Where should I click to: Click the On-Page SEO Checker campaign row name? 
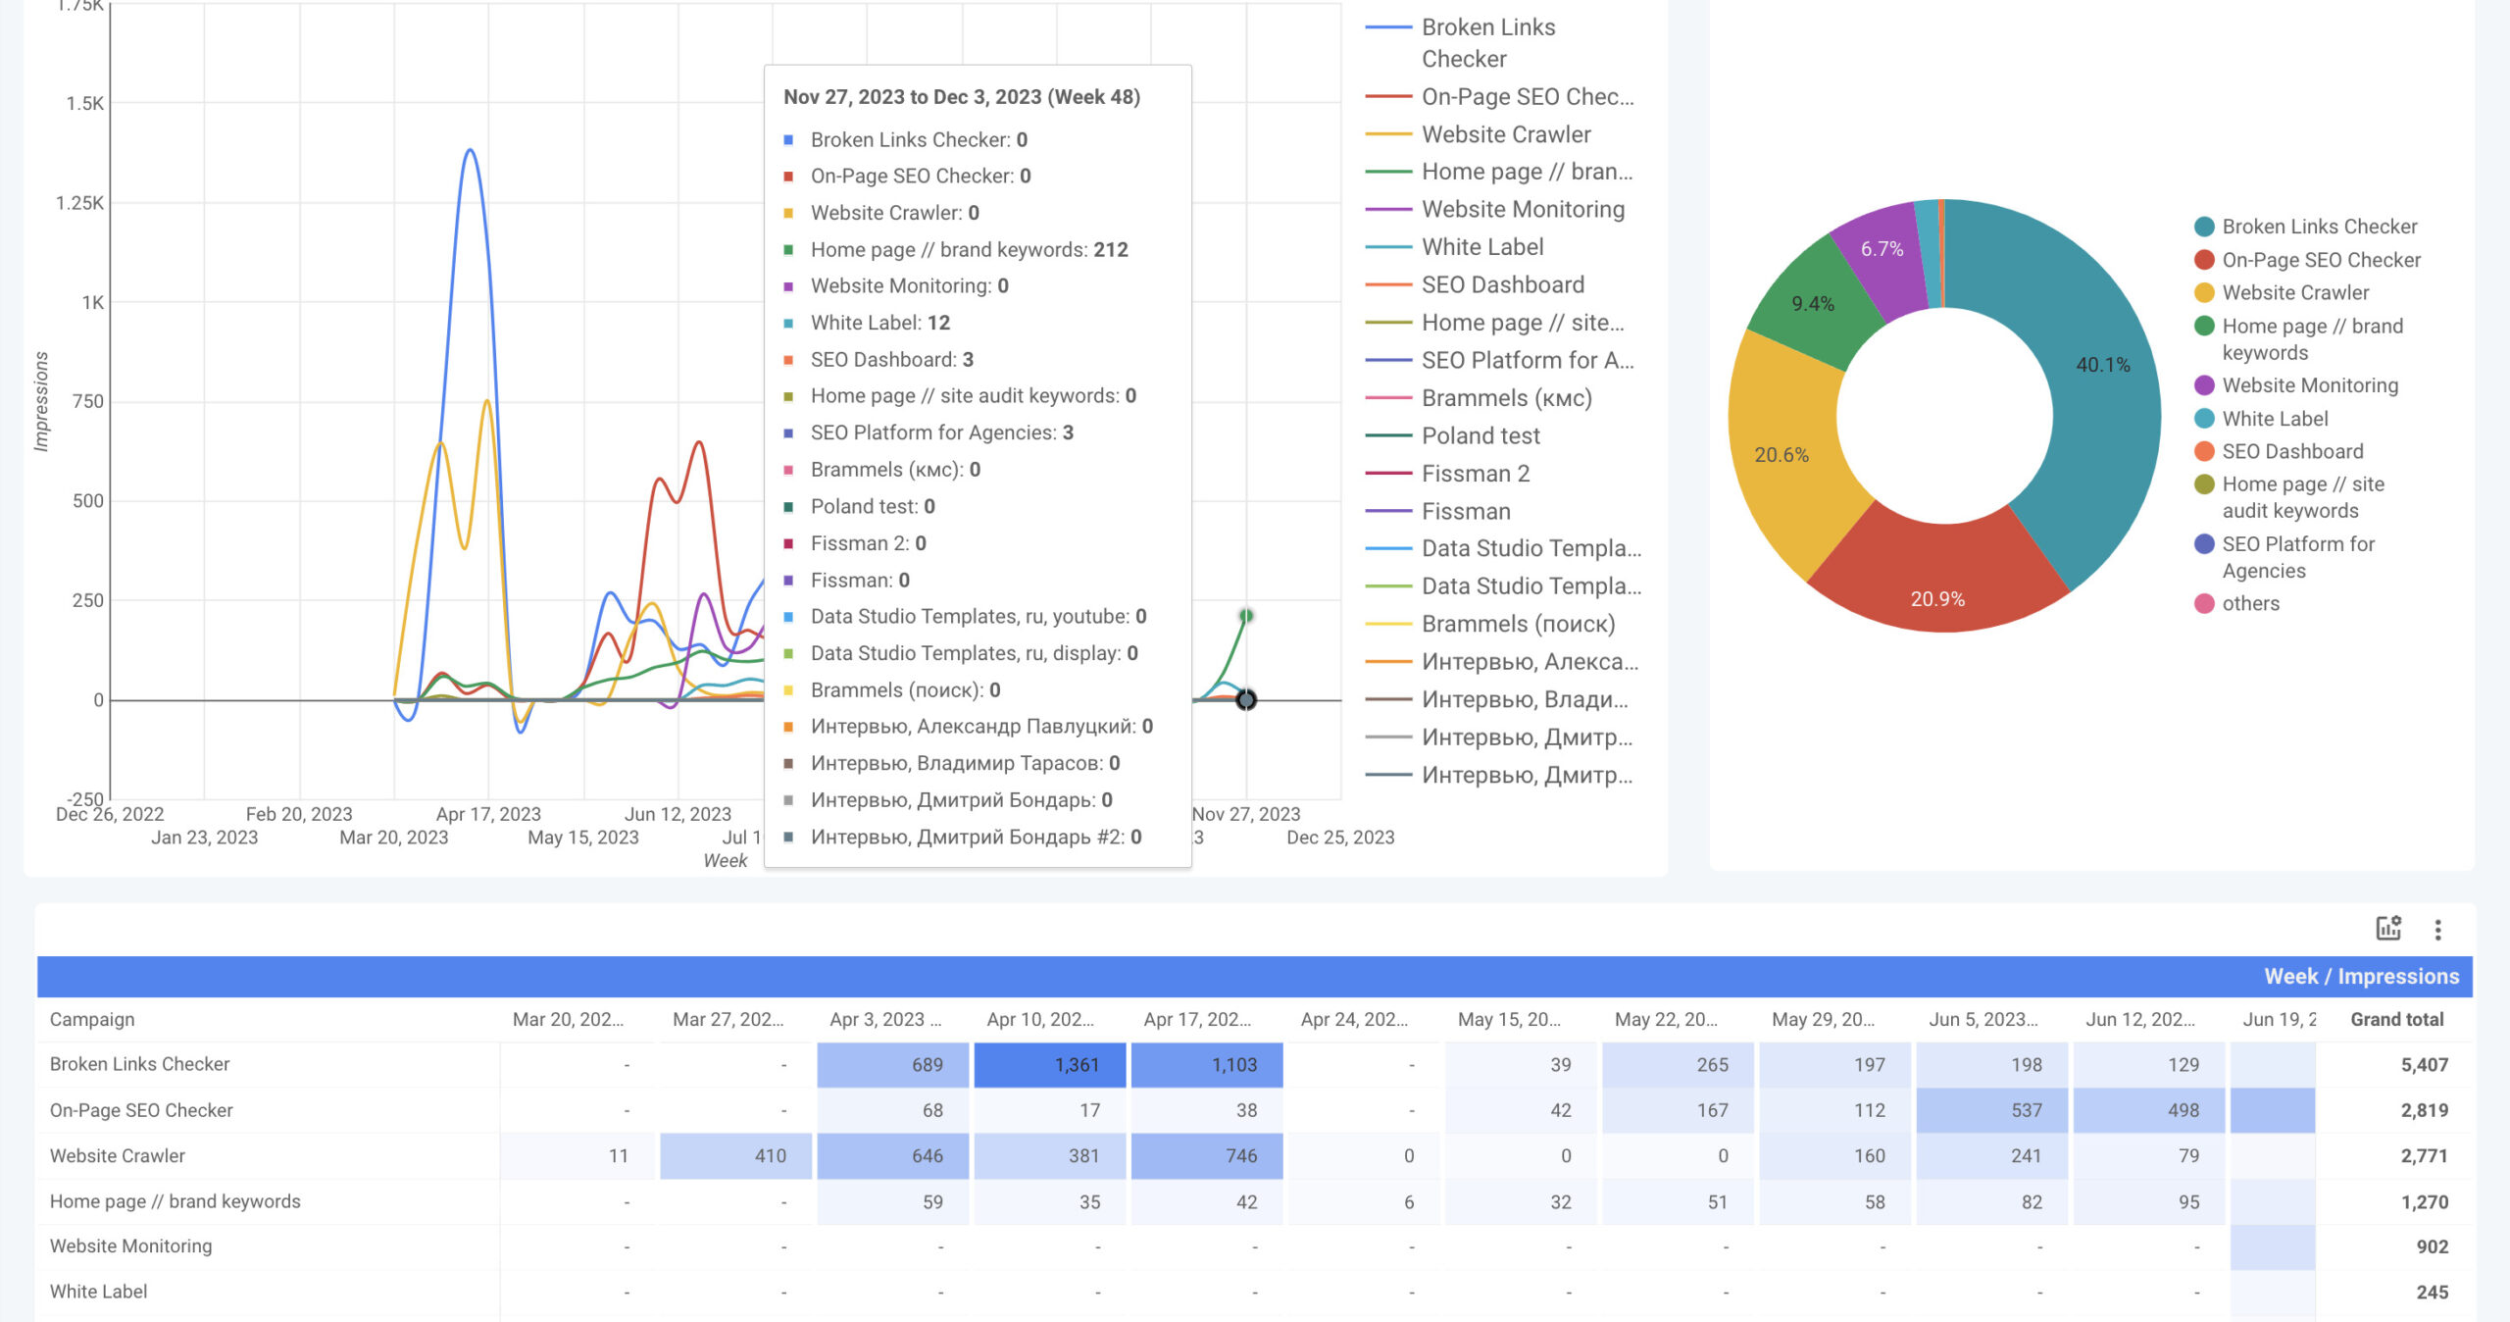[141, 1110]
